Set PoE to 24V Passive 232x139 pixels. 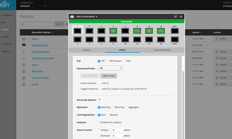[107, 61]
